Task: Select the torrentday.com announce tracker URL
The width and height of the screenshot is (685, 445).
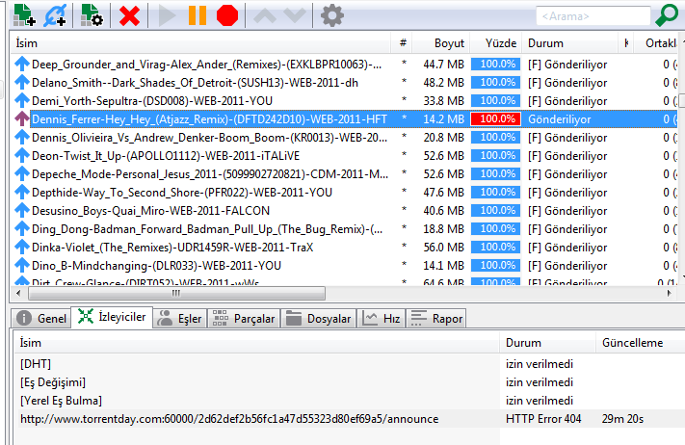Action: (x=229, y=419)
